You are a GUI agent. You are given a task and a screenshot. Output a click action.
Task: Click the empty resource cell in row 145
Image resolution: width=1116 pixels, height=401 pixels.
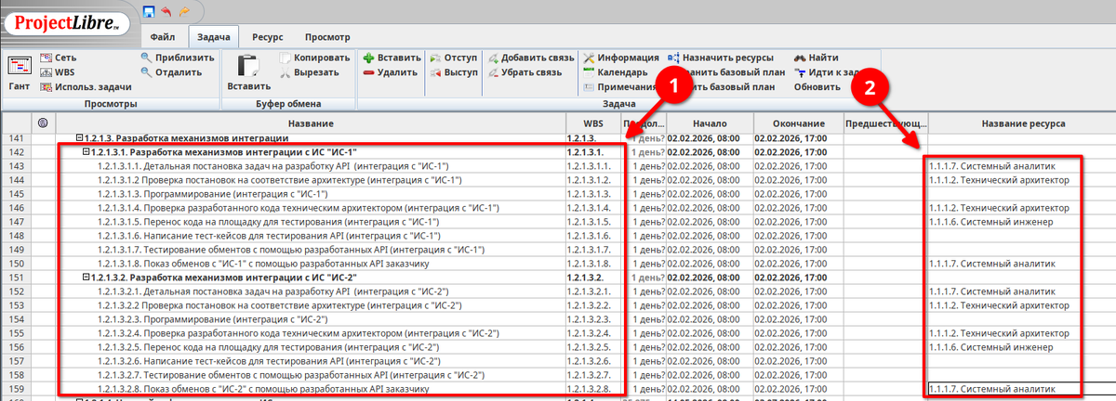(1022, 194)
